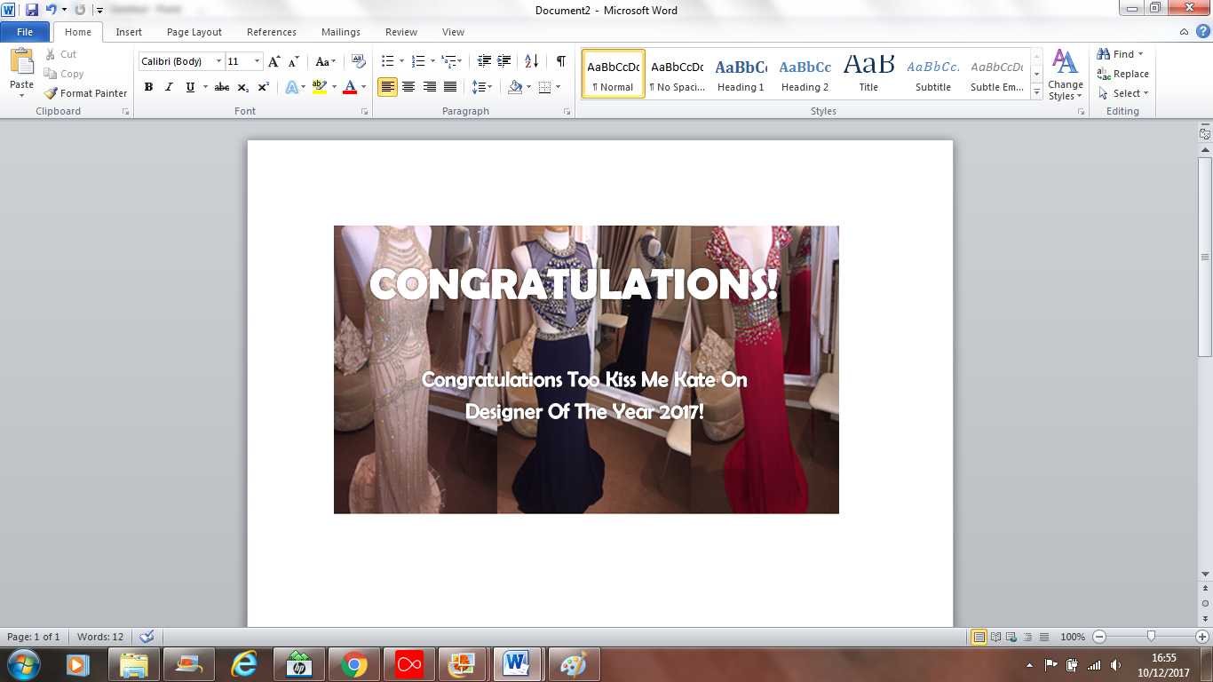The height and width of the screenshot is (682, 1213).
Task: Click the Paste clipboard icon
Action: pyautogui.click(x=21, y=62)
